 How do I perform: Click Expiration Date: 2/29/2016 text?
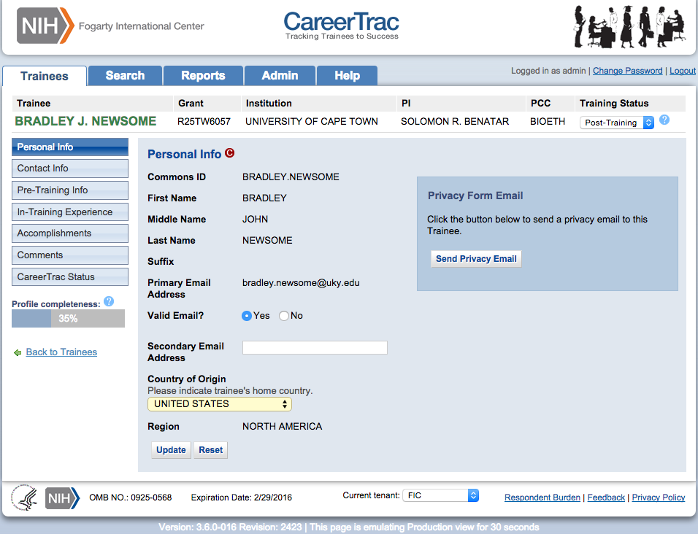pos(241,498)
